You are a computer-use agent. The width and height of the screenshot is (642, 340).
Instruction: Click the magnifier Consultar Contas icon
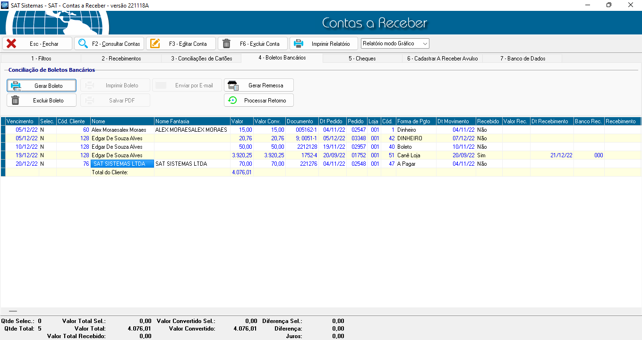pyautogui.click(x=83, y=43)
